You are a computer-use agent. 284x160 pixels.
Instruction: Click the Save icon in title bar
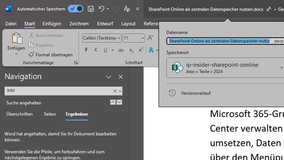pyautogui.click(x=91, y=9)
